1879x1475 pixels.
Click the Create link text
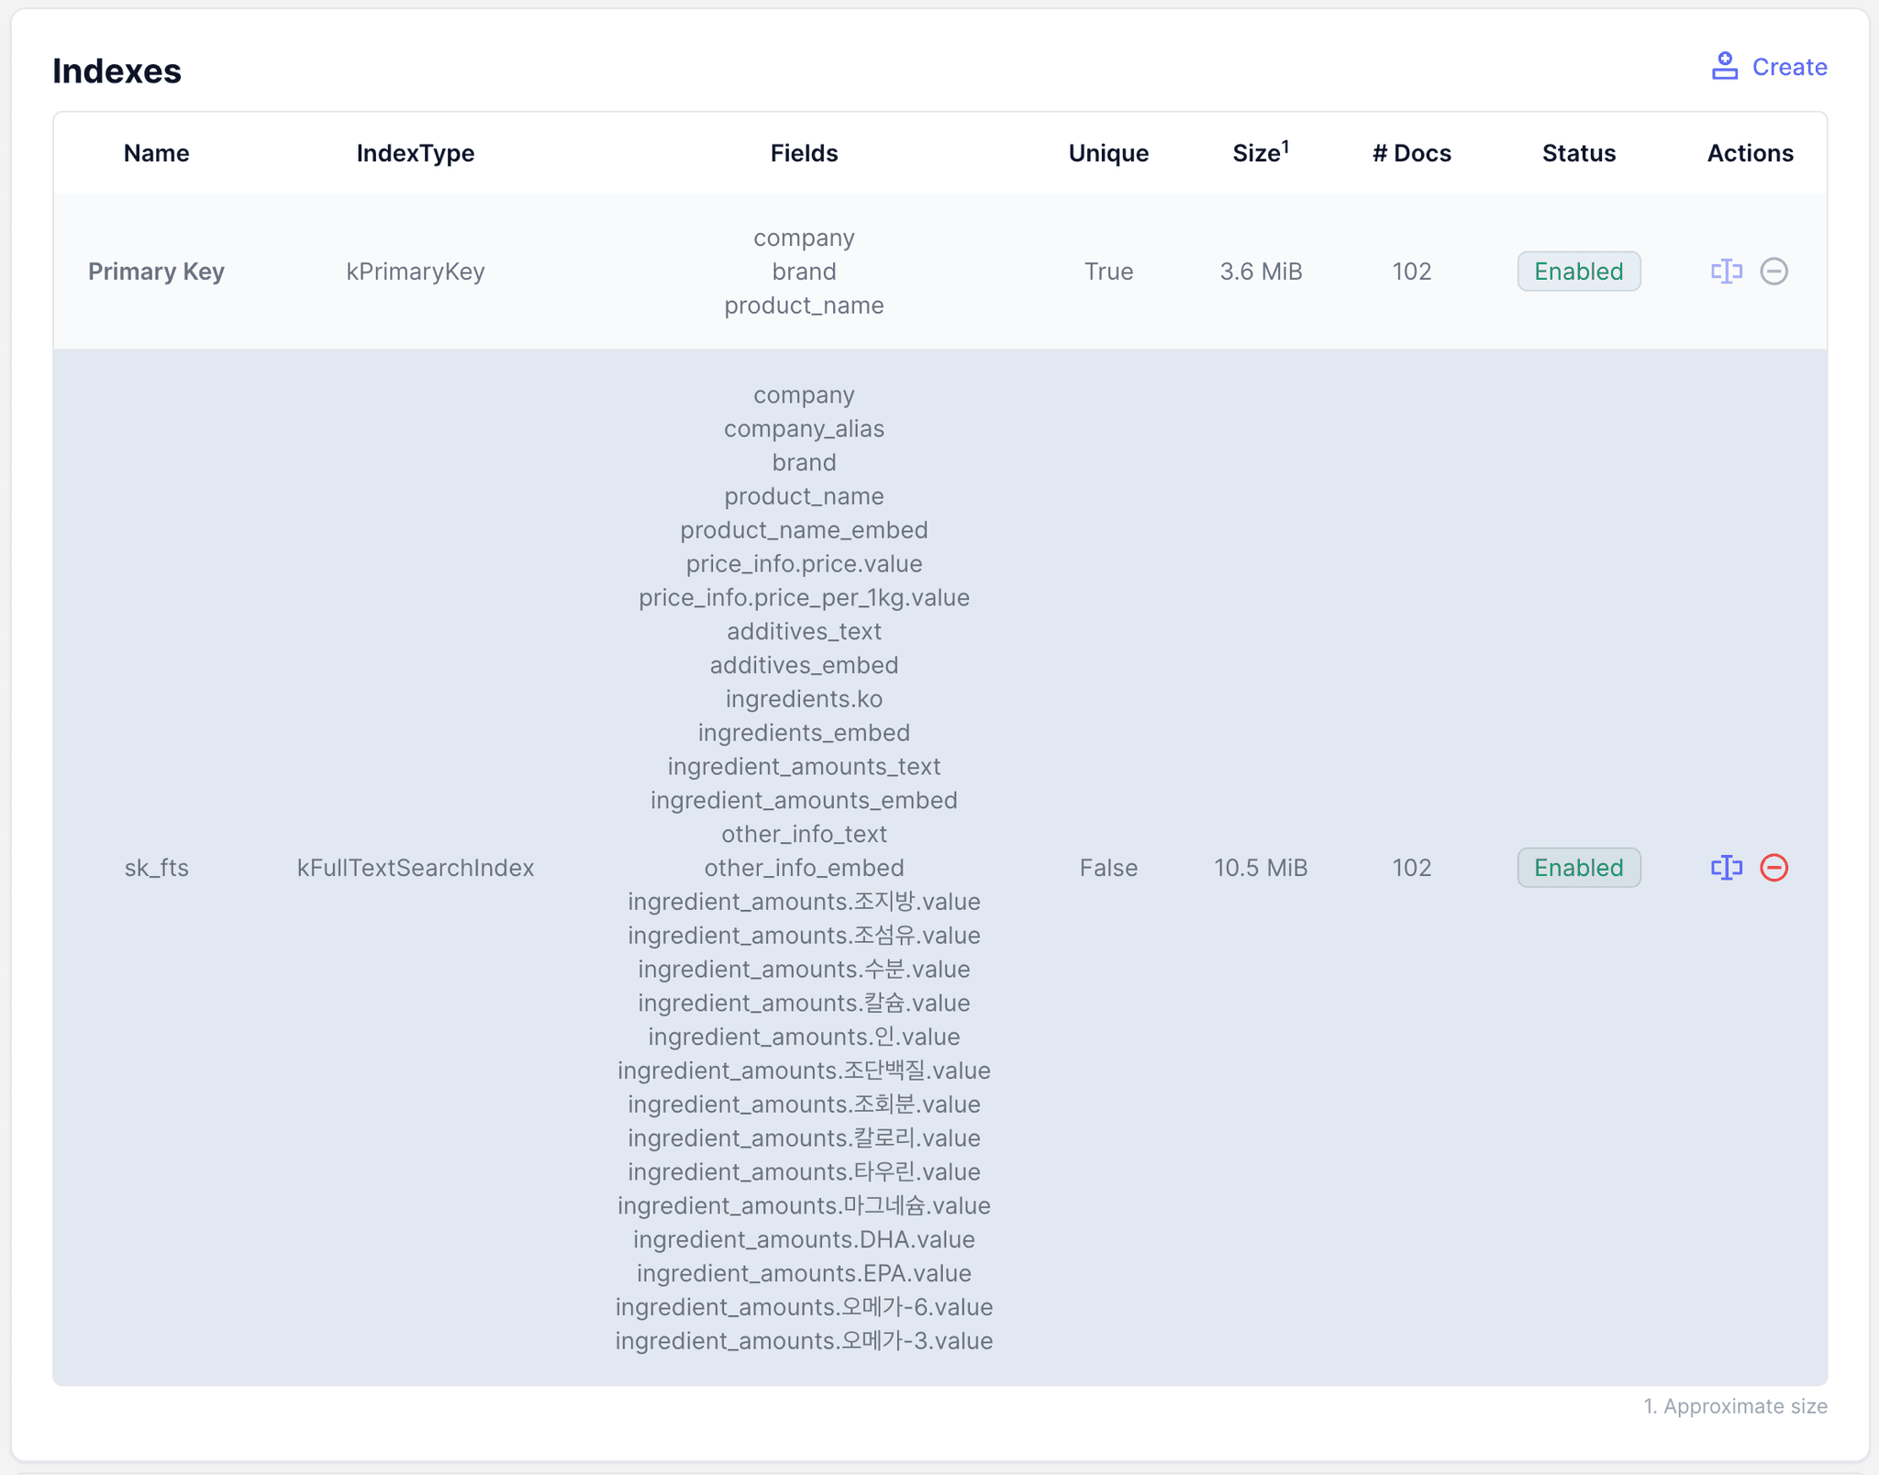coord(1789,67)
